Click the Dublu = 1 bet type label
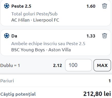Image resolution: width=112 pixels, height=98 pixels. pyautogui.click(x=10, y=65)
